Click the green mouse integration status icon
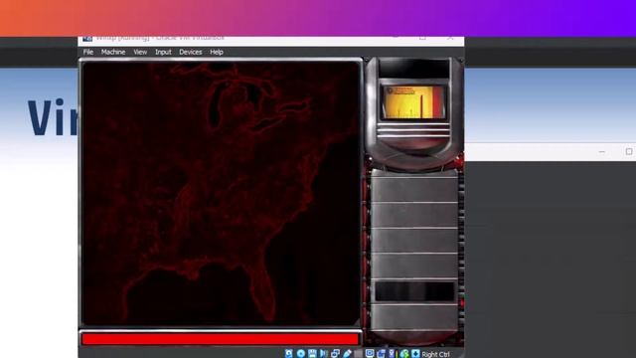This screenshot has height=358, width=636. point(404,353)
